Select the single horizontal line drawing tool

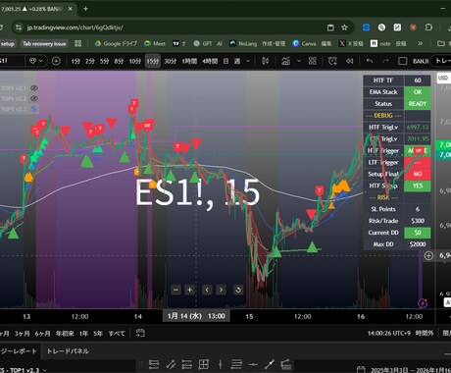253,364
